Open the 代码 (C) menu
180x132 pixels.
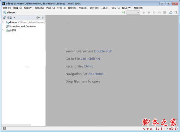pos(50,8)
